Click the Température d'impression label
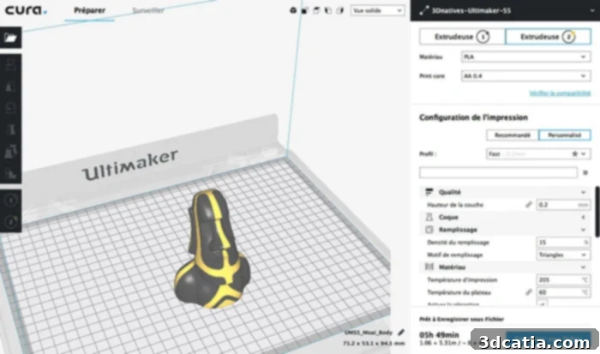This screenshot has height=354, width=600. (x=462, y=279)
